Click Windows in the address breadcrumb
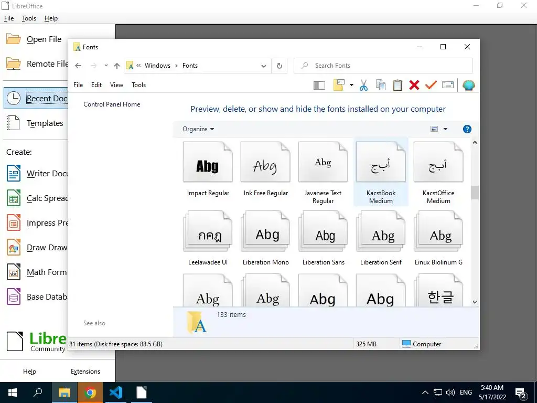 click(157, 66)
